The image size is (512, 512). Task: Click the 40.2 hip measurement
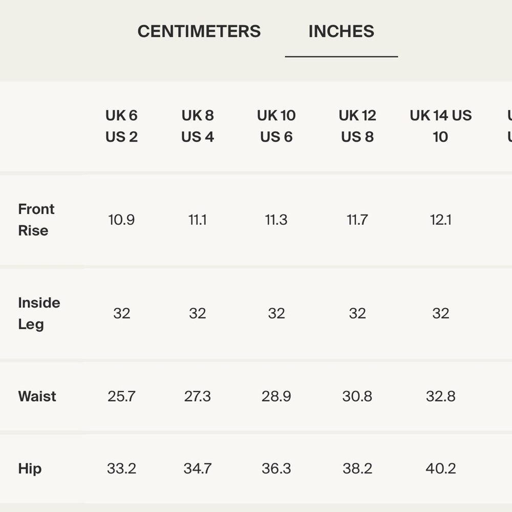pos(440,468)
